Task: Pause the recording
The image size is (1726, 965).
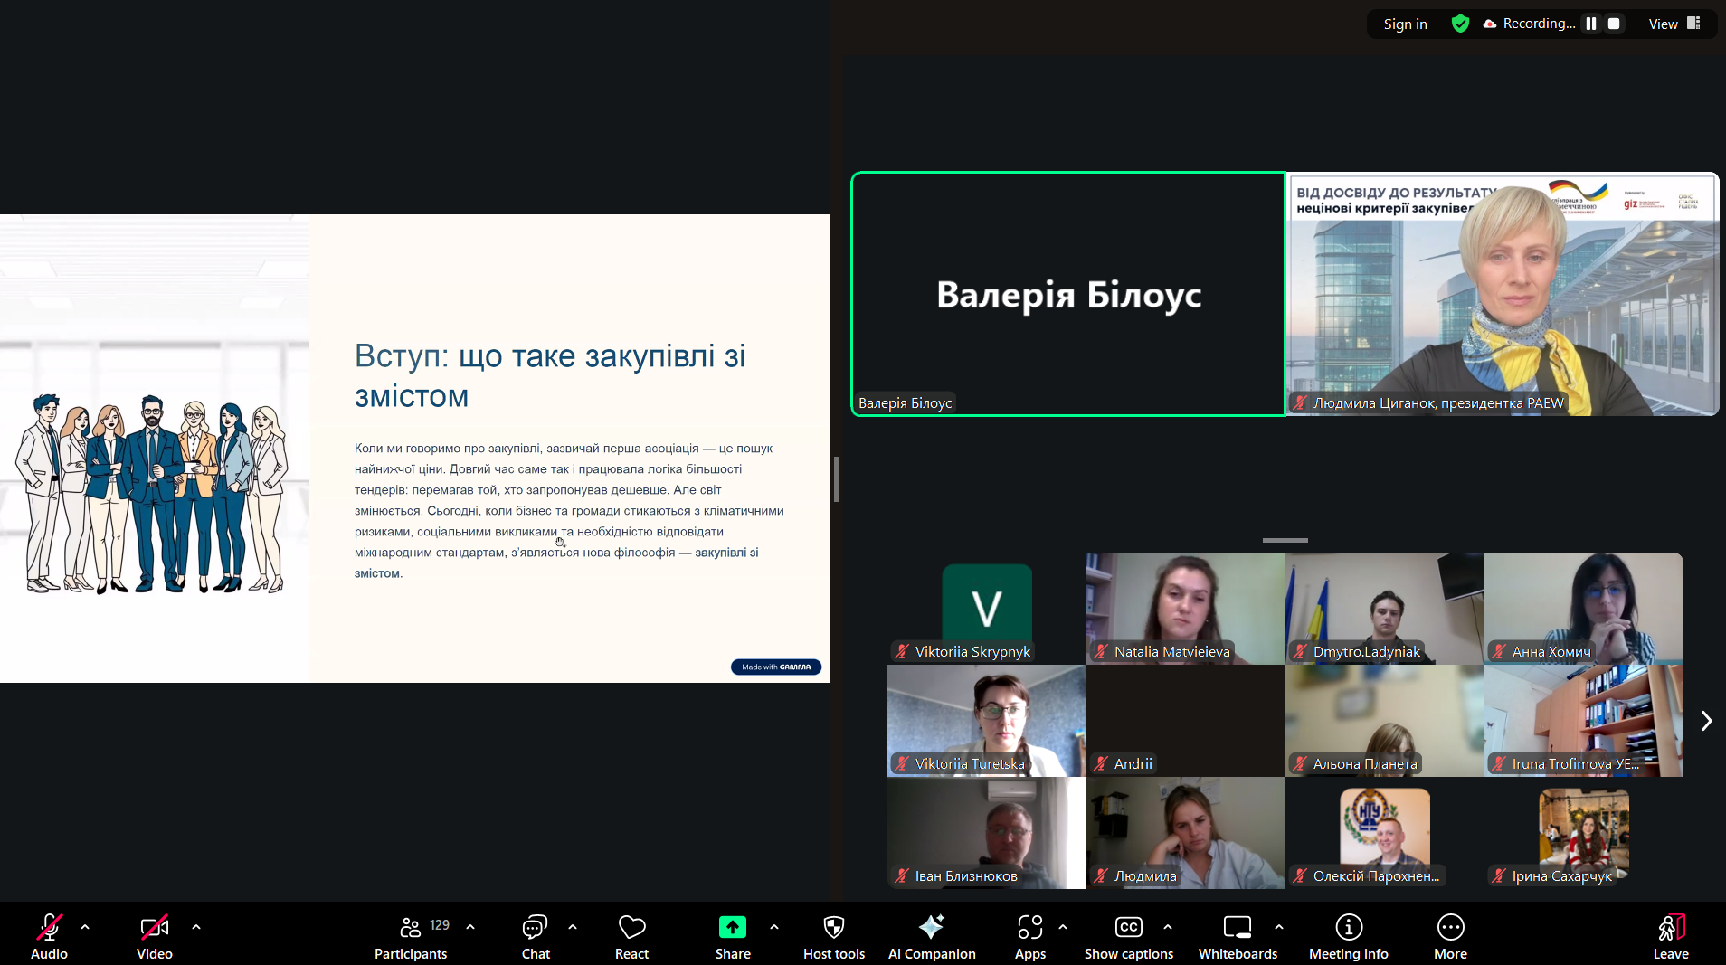Action: (x=1591, y=24)
